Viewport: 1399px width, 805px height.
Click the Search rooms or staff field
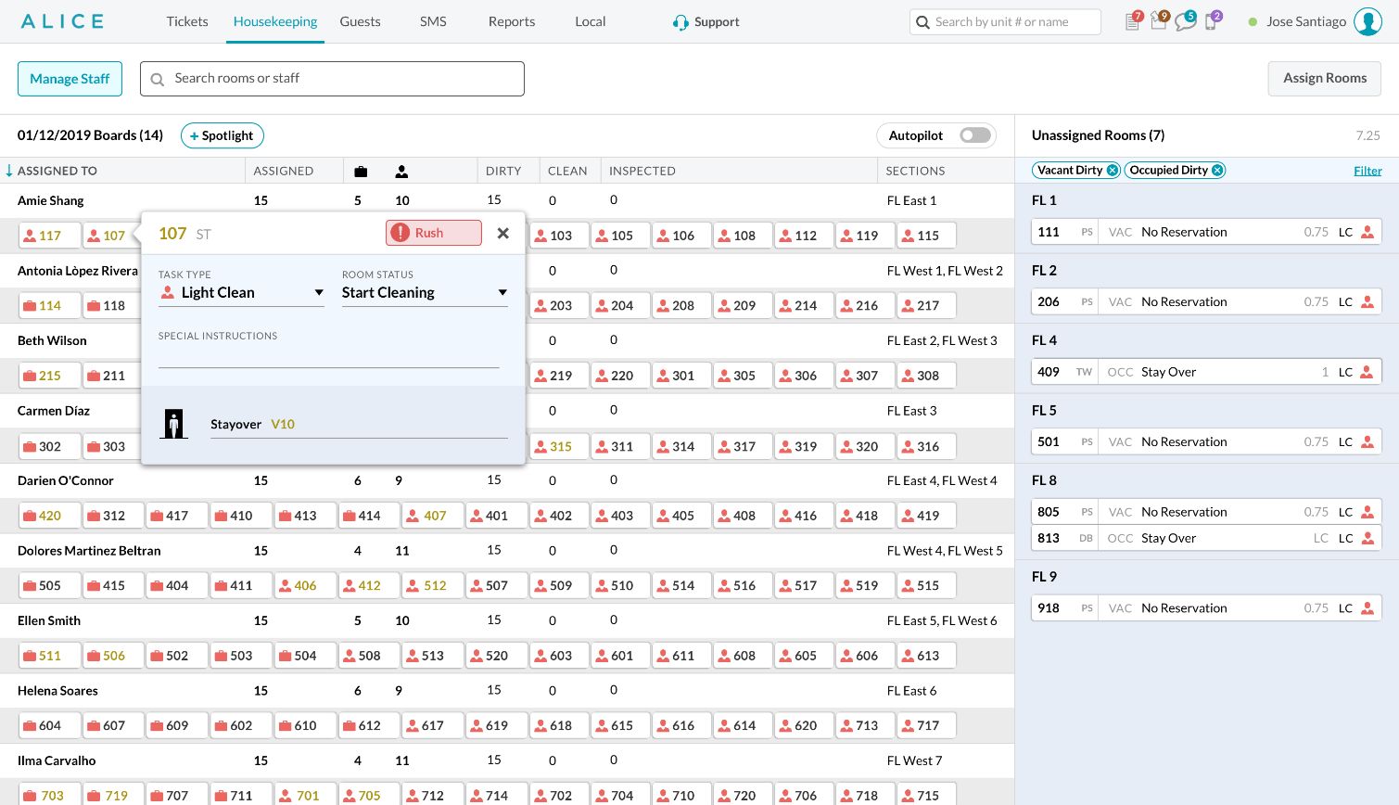pos(332,79)
